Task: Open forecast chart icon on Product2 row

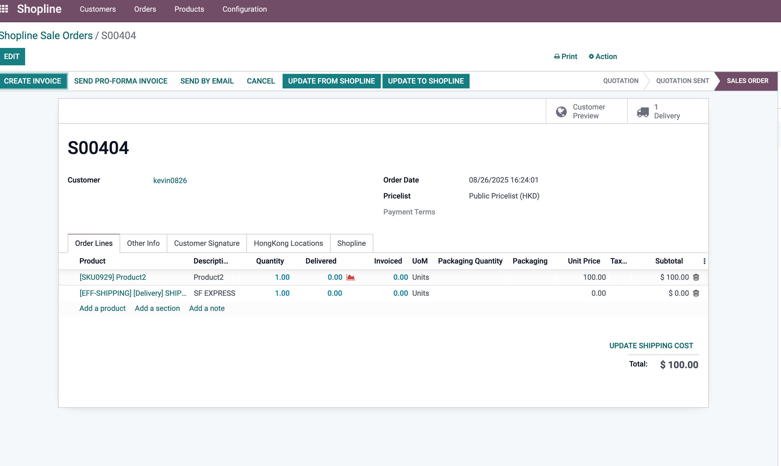Action: click(x=351, y=277)
